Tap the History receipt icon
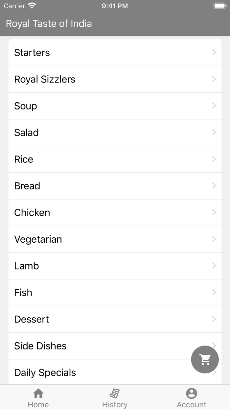This screenshot has height=409, width=230. pos(115,393)
